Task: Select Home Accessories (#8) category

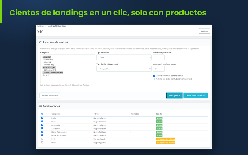Action: [x=53, y=73]
